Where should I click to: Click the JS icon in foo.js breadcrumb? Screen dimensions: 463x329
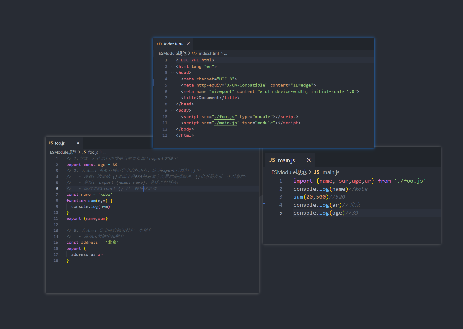click(84, 152)
